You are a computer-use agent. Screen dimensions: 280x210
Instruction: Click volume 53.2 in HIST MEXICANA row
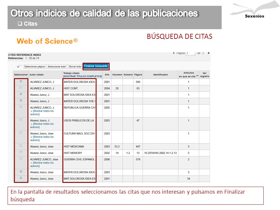pyautogui.click(x=117, y=147)
